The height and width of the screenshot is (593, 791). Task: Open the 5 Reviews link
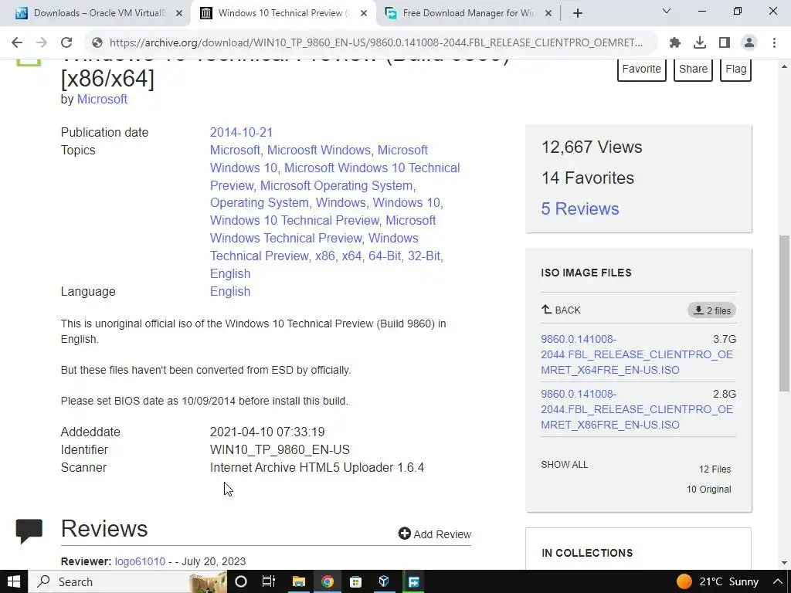[579, 208]
